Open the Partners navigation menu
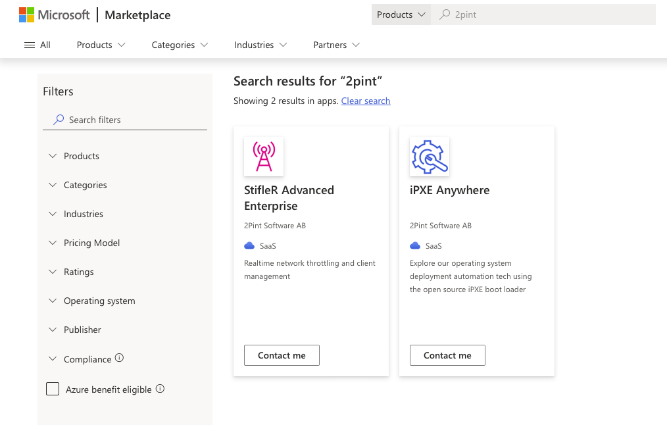This screenshot has width=667, height=425. 337,45
